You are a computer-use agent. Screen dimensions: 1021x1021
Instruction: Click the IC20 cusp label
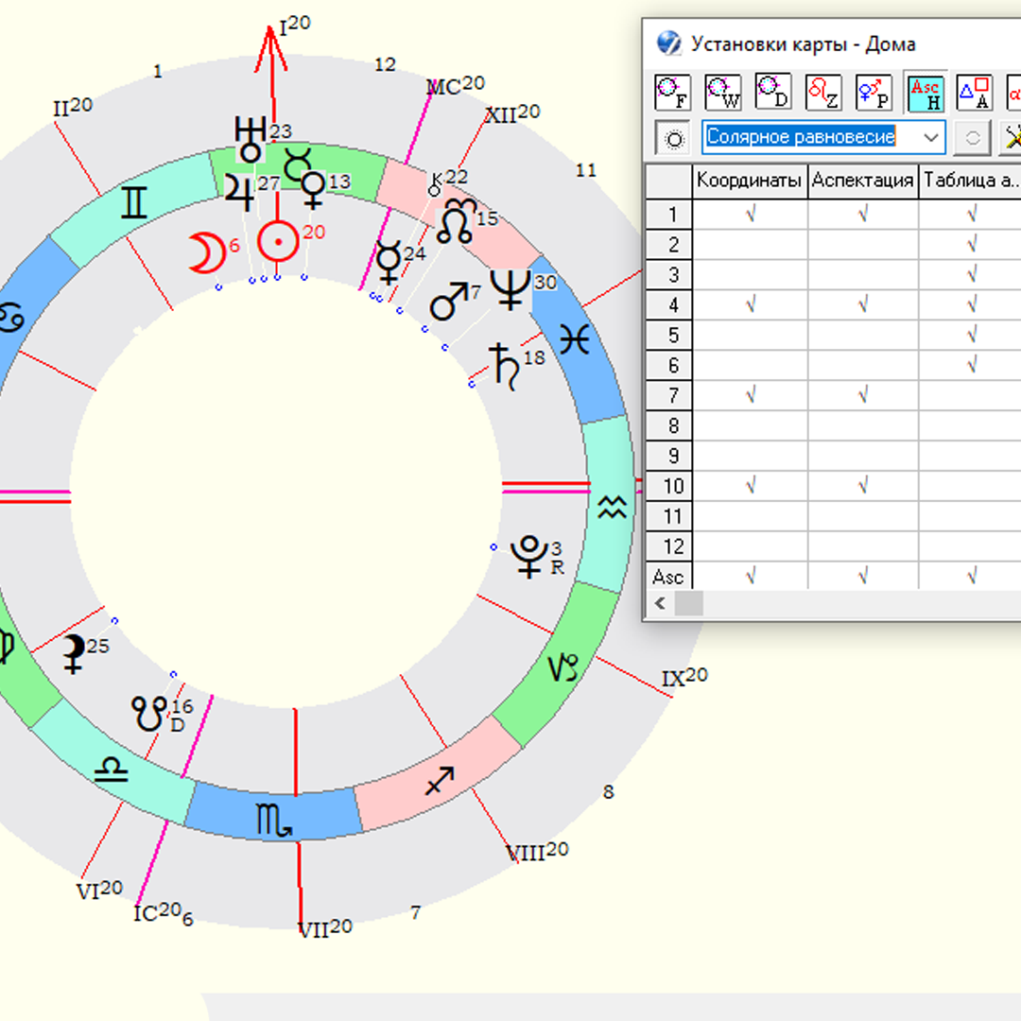[158, 911]
